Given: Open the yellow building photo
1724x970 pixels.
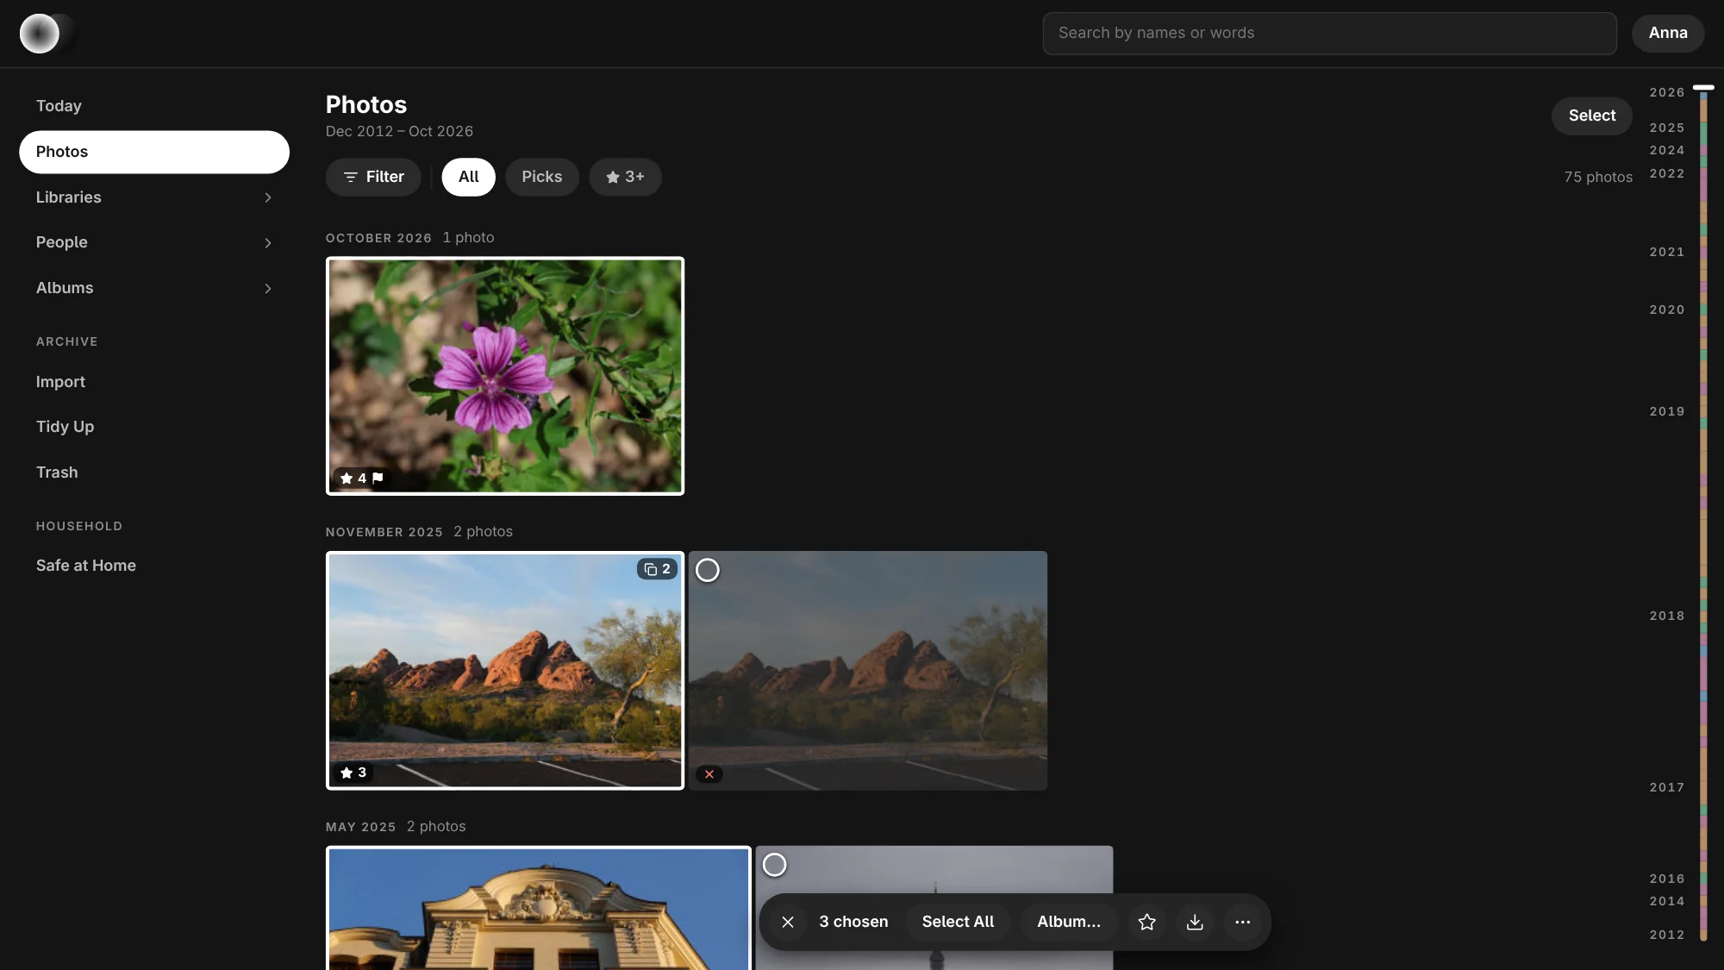Looking at the screenshot, I should point(539,908).
